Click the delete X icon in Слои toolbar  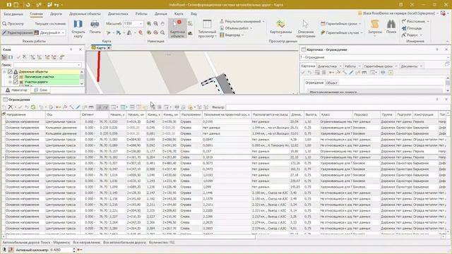point(25,57)
